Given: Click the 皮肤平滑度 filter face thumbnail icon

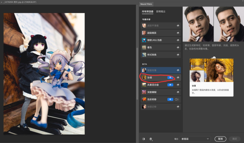Looking at the screenshot, I should [x=144, y=25].
